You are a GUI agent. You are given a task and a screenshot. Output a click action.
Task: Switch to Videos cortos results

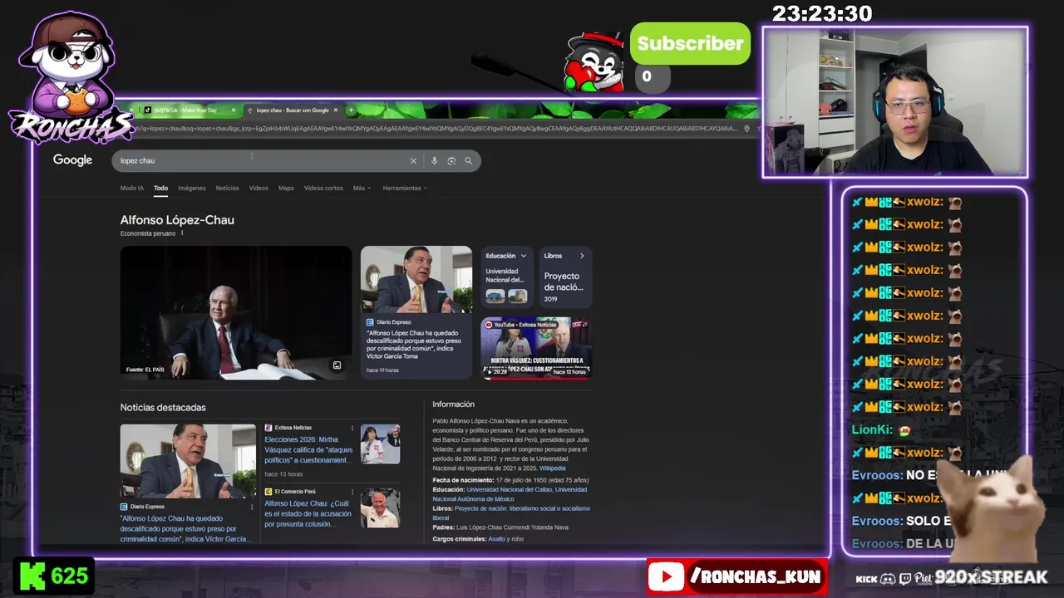(323, 189)
